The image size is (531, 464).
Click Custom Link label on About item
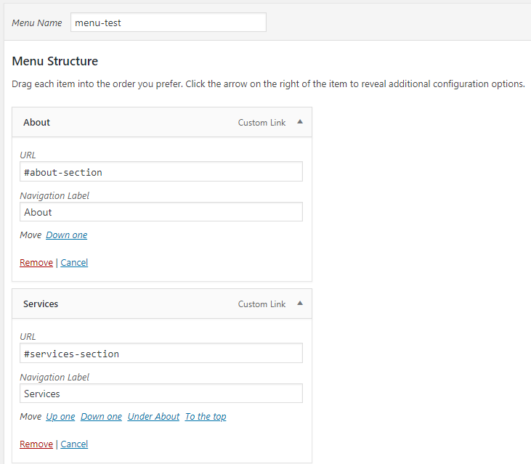point(262,123)
